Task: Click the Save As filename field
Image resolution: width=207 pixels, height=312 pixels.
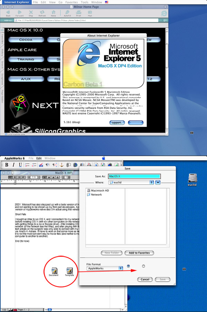Action: coord(134,176)
